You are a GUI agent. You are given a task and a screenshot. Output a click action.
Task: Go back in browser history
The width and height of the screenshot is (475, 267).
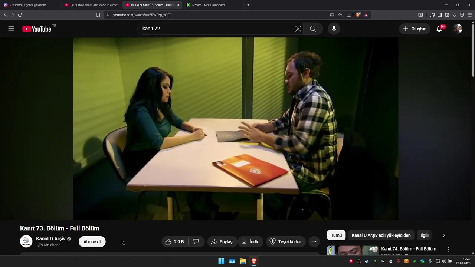(5, 15)
